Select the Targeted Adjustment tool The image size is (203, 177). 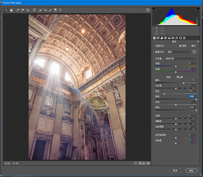28,10
